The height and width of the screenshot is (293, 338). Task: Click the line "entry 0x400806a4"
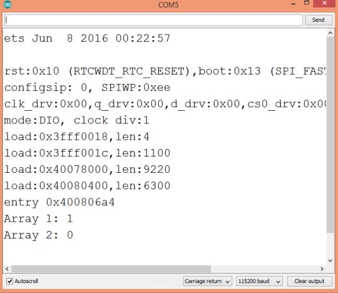59,203
